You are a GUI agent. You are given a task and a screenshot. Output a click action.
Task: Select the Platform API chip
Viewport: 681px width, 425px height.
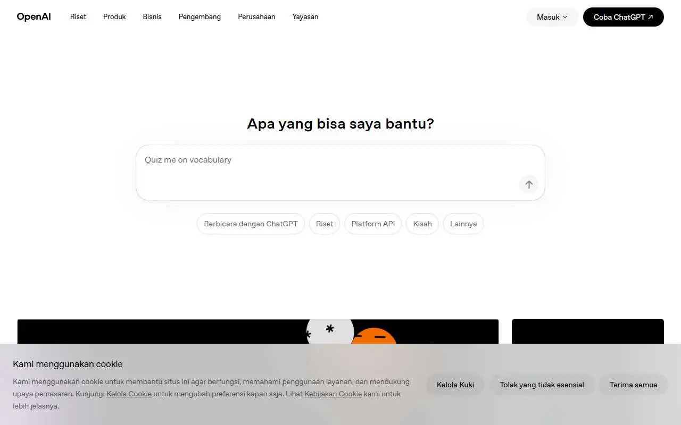[x=373, y=224]
